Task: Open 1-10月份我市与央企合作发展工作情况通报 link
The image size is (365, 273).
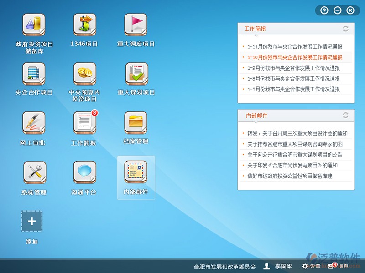Action: (x=295, y=57)
